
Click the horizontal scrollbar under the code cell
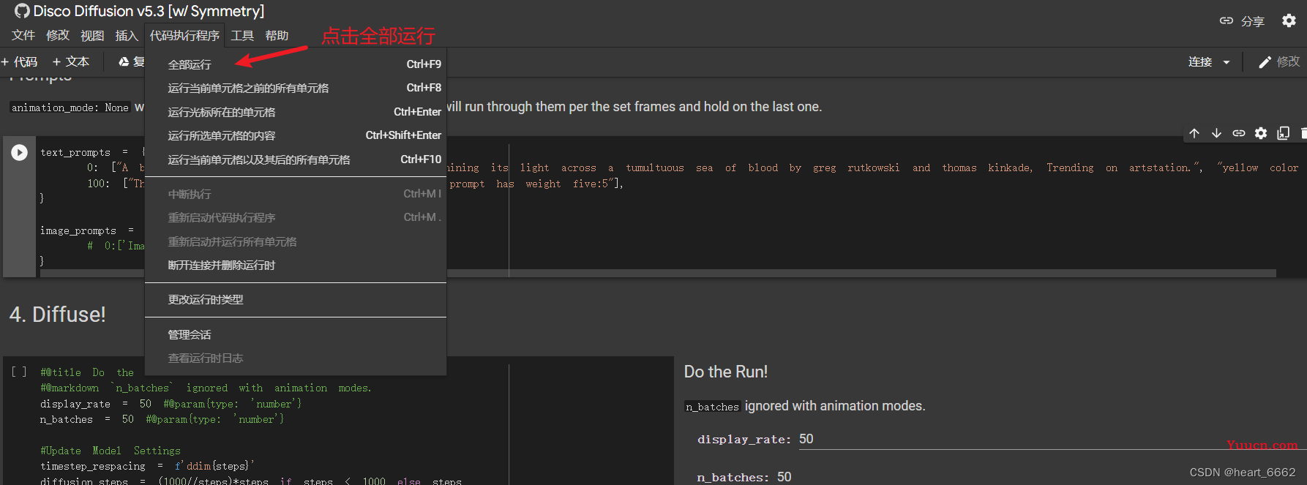[658, 273]
